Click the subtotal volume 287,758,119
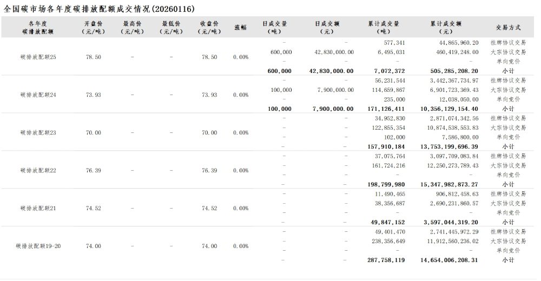Viewport: 541px width, 281px height. (385, 260)
